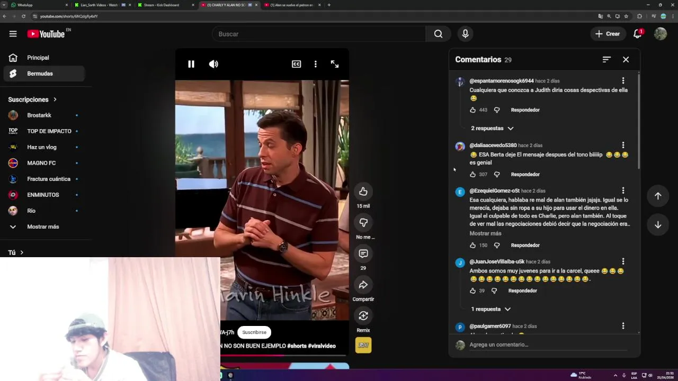This screenshot has height=381, width=678.
Task: Go to the previous Short with up arrow
Action: point(658,196)
